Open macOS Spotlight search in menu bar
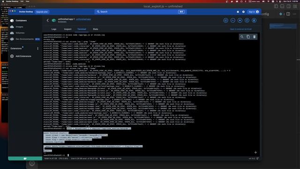The height and width of the screenshot is (169, 300). (x=277, y=1)
